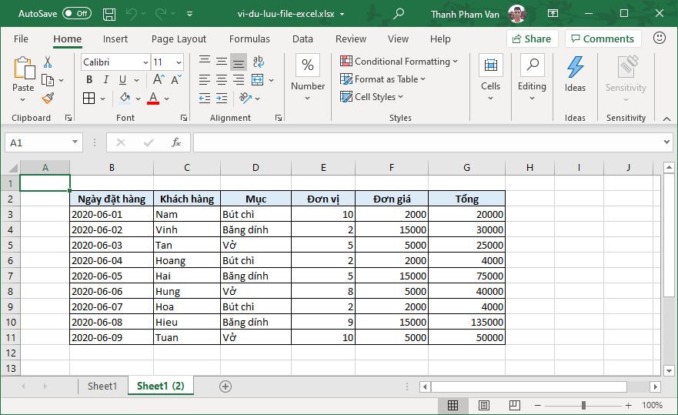The width and height of the screenshot is (678, 415).
Task: Click the Select All corner triangle
Action: 13,168
